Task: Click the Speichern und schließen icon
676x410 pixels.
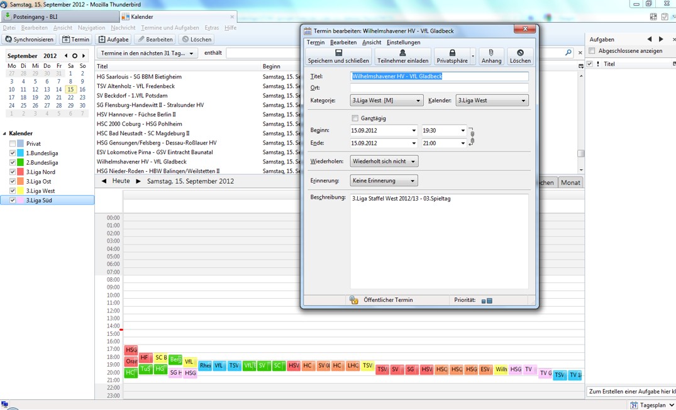Action: 338,53
